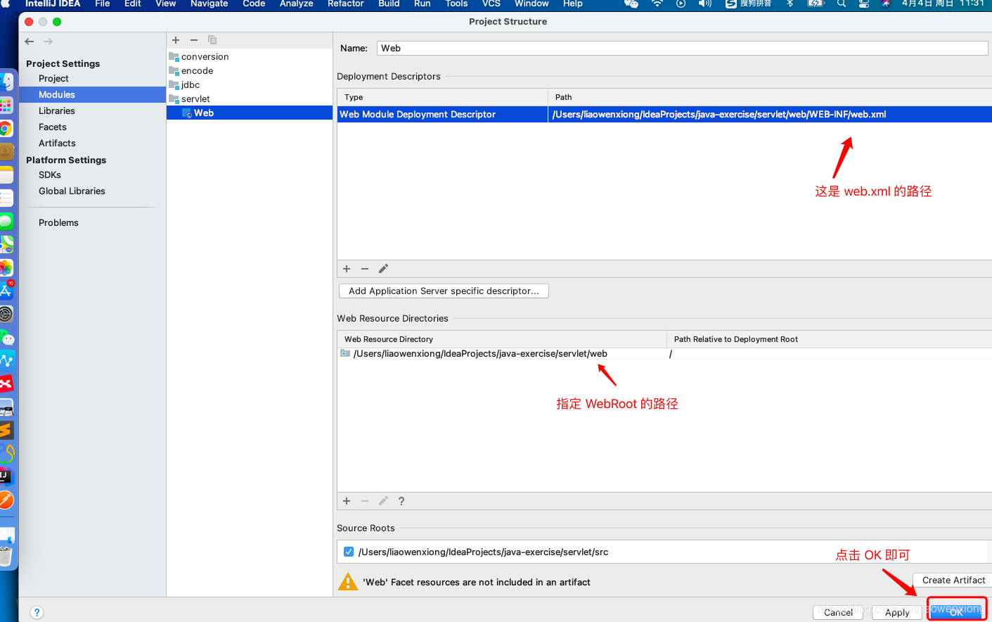This screenshot has width=992, height=622.
Task: Open the dialog help question mark button
Action: [x=37, y=613]
